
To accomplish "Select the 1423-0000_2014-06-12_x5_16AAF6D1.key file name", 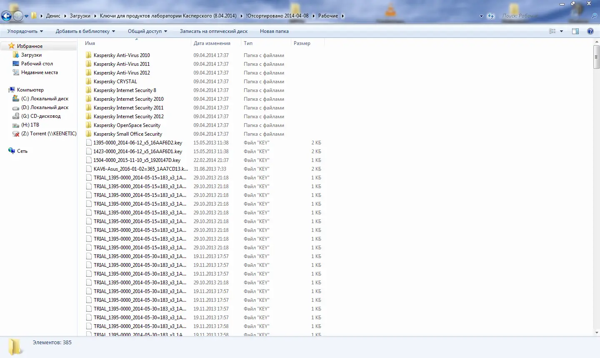I will pyautogui.click(x=138, y=152).
